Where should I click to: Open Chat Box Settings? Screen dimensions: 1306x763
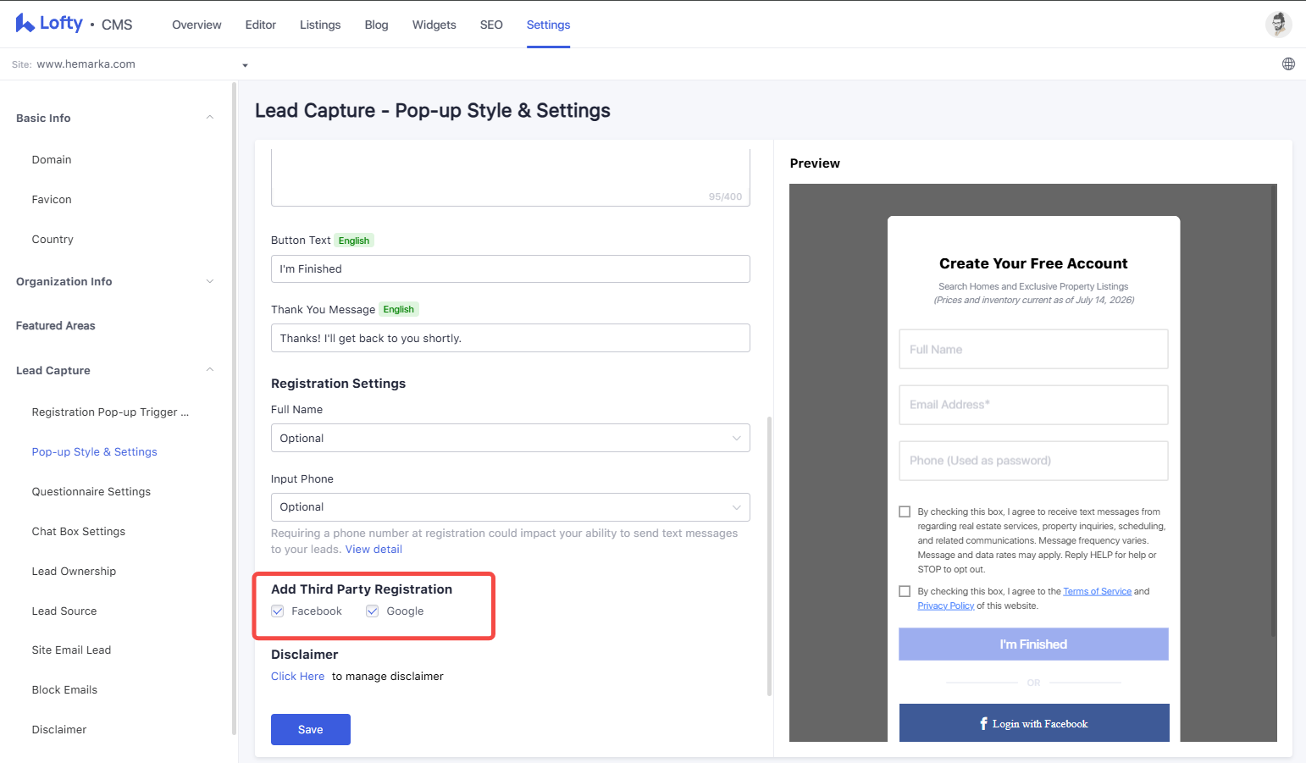79,532
